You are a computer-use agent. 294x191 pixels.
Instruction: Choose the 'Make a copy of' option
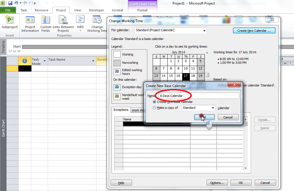click(x=154, y=107)
